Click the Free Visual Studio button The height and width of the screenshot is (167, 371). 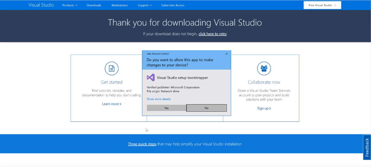pos(322,5)
